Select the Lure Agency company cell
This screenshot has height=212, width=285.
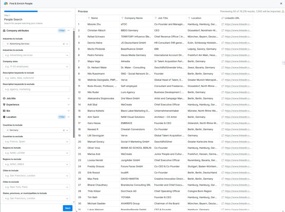pos(136,92)
